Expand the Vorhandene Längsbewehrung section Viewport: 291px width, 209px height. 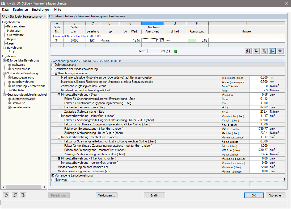(x=53, y=176)
